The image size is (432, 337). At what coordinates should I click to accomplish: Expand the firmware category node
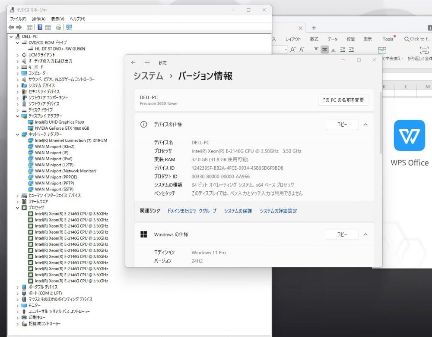coord(18,202)
